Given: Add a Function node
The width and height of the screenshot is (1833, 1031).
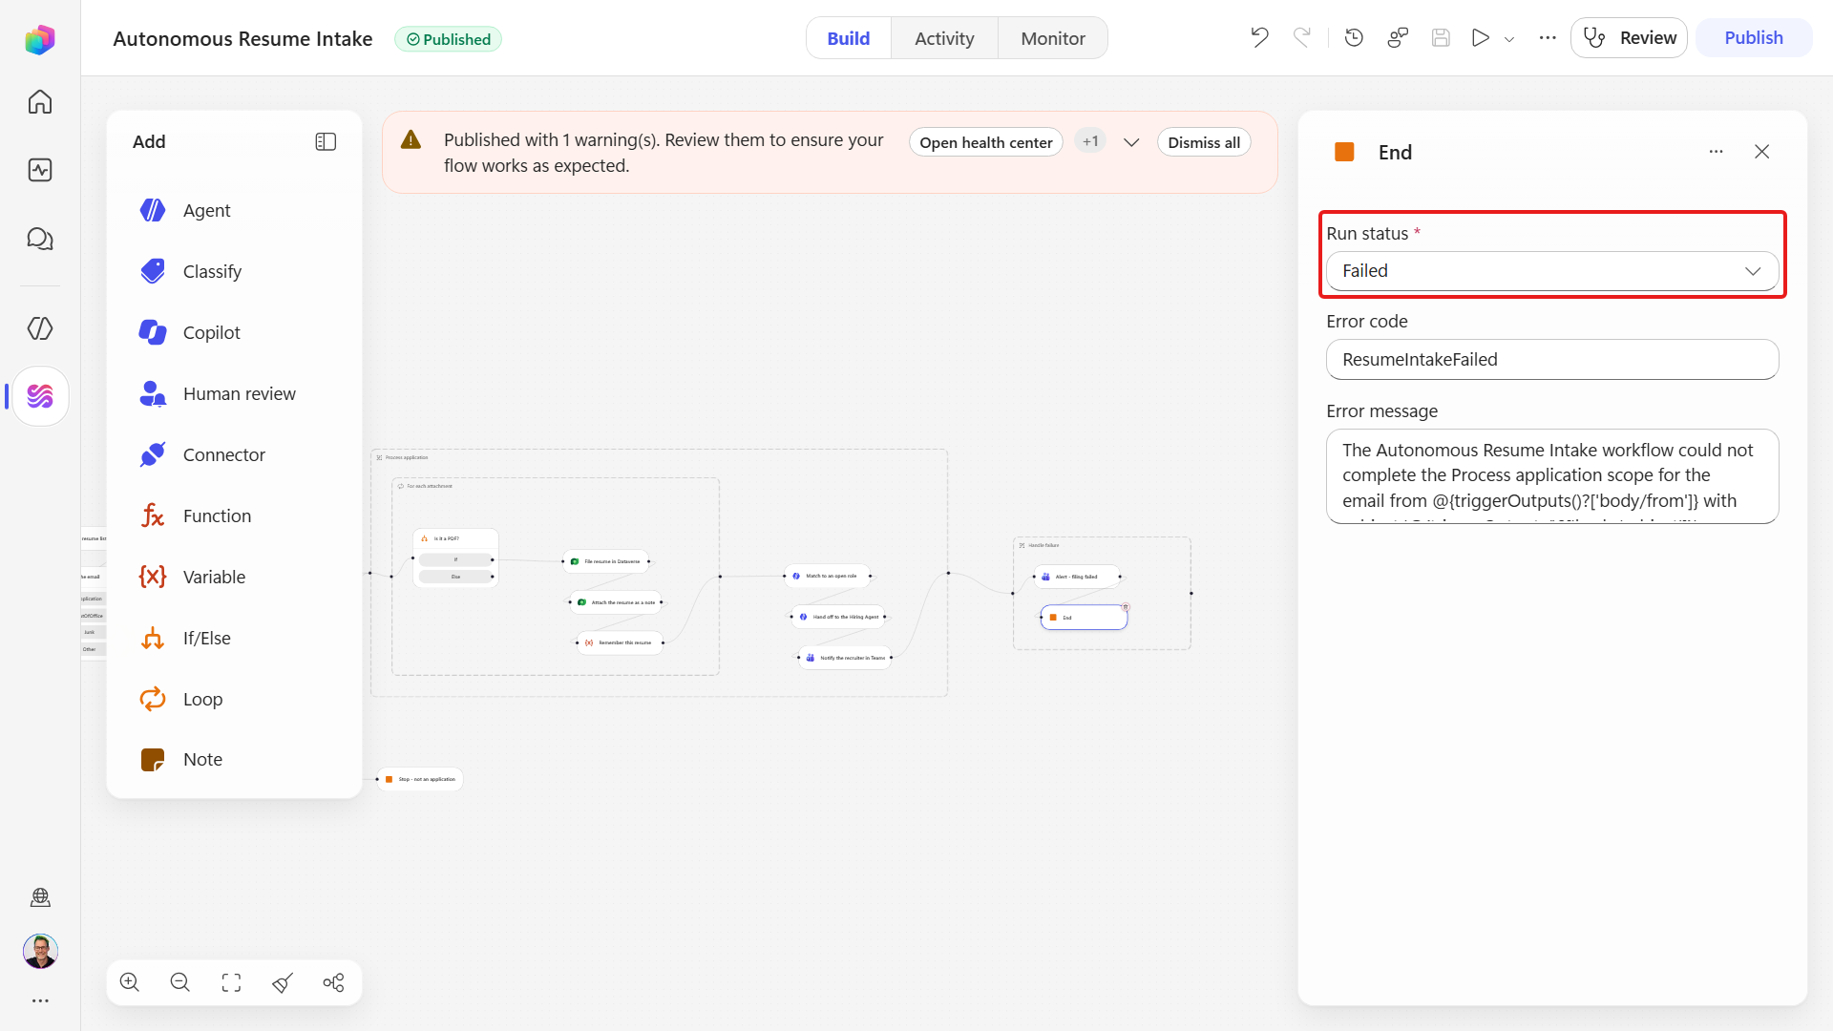Looking at the screenshot, I should click(x=234, y=515).
